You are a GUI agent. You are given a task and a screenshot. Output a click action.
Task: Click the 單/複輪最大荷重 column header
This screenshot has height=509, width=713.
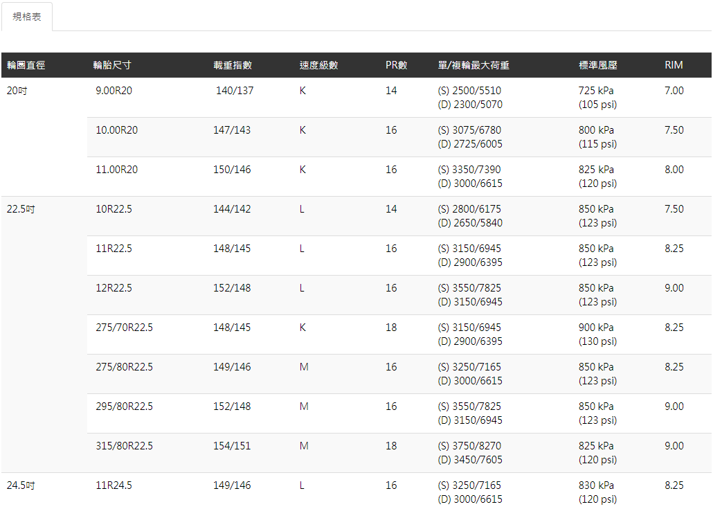point(474,65)
